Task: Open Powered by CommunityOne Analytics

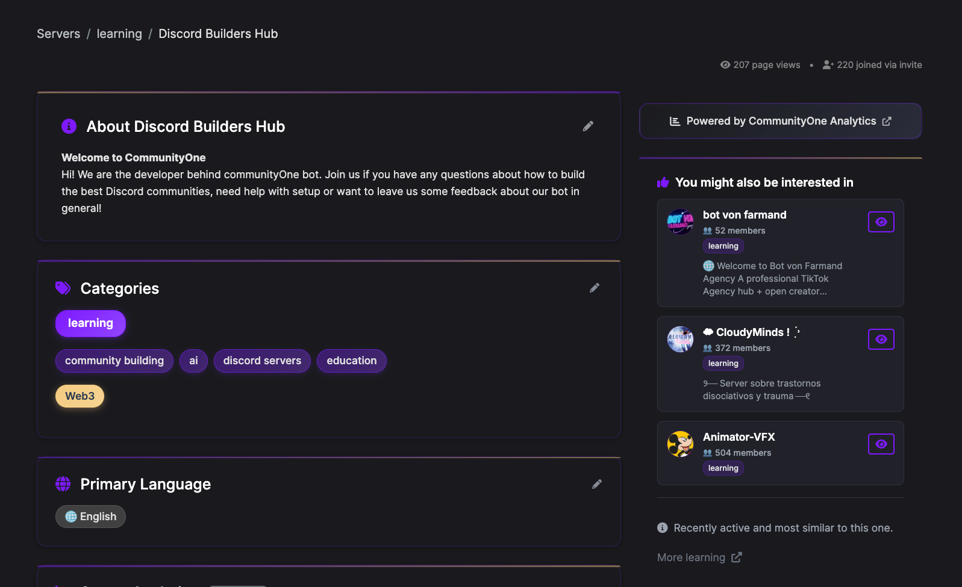Action: (780, 121)
